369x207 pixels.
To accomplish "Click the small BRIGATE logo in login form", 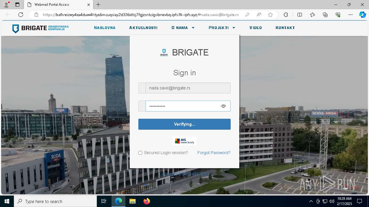I will (x=164, y=52).
